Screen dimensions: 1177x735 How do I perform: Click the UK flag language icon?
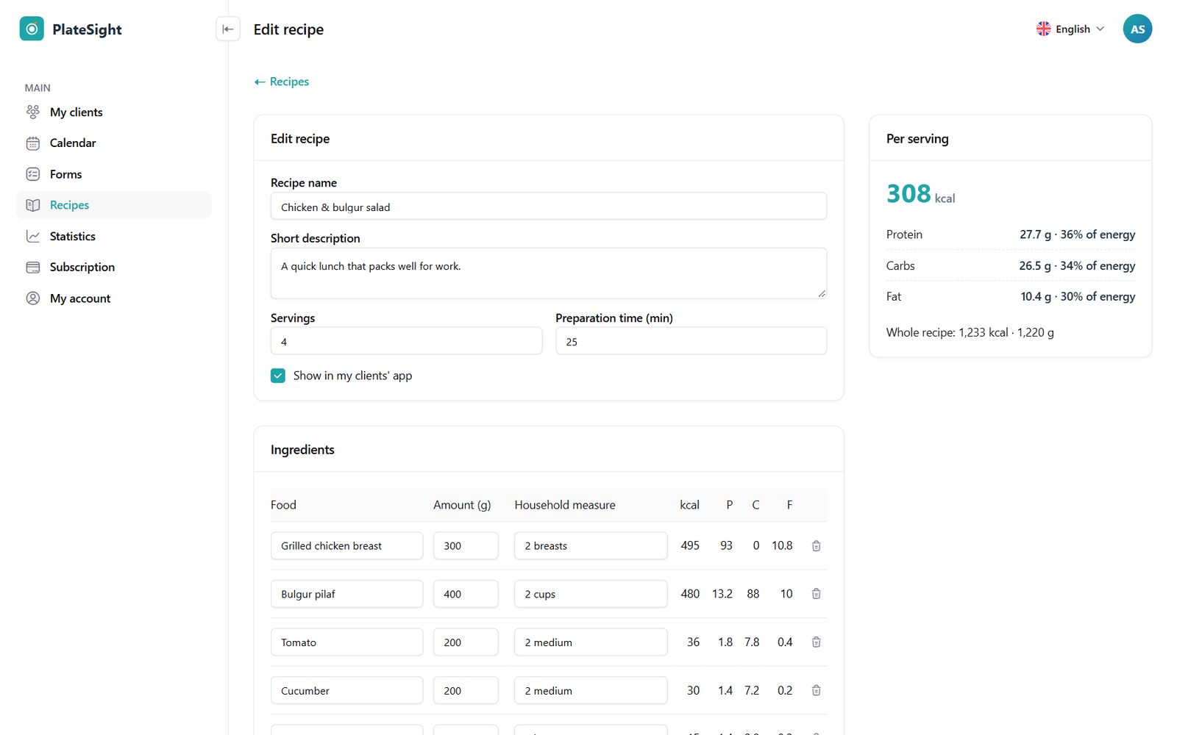click(1043, 29)
